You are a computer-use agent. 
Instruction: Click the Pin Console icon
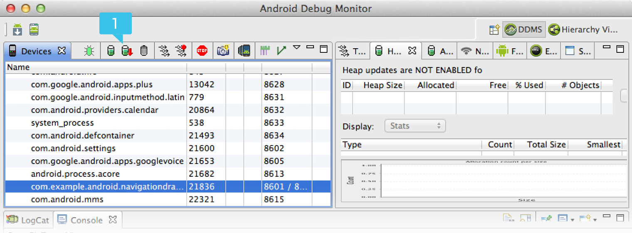546,218
